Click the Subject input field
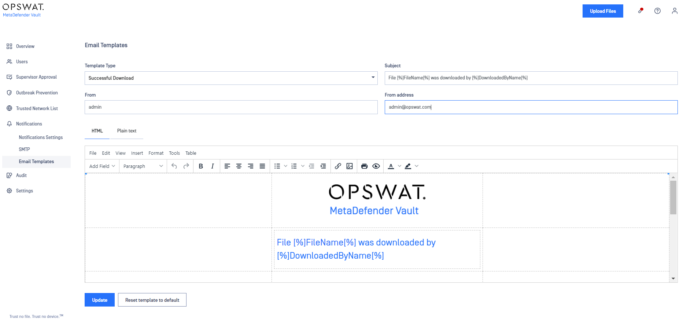687x323 pixels. (x=531, y=78)
